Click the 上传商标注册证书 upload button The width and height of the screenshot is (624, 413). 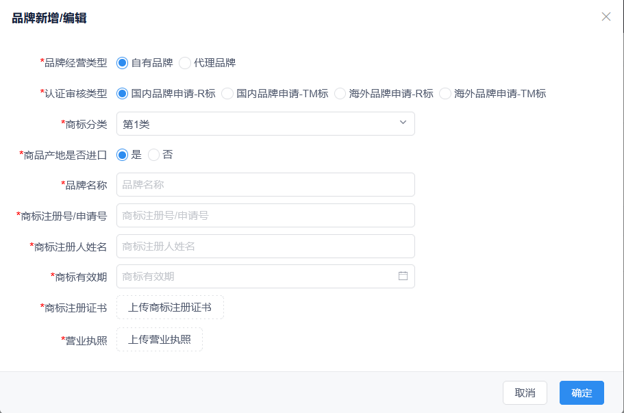point(170,307)
